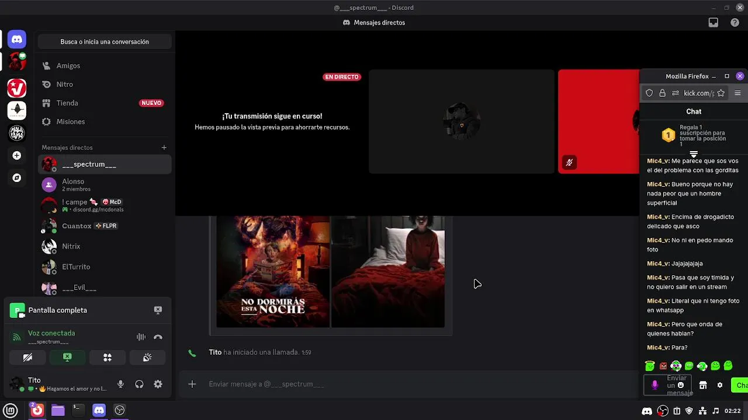Open Amigos in the sidebar
748x420 pixels.
[105, 66]
